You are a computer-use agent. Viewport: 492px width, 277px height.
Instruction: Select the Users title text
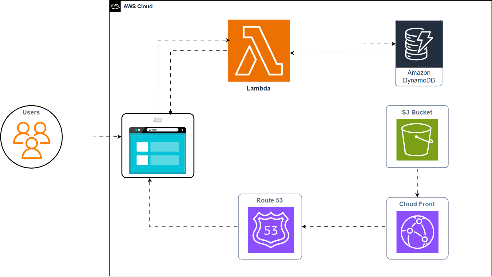click(x=31, y=112)
